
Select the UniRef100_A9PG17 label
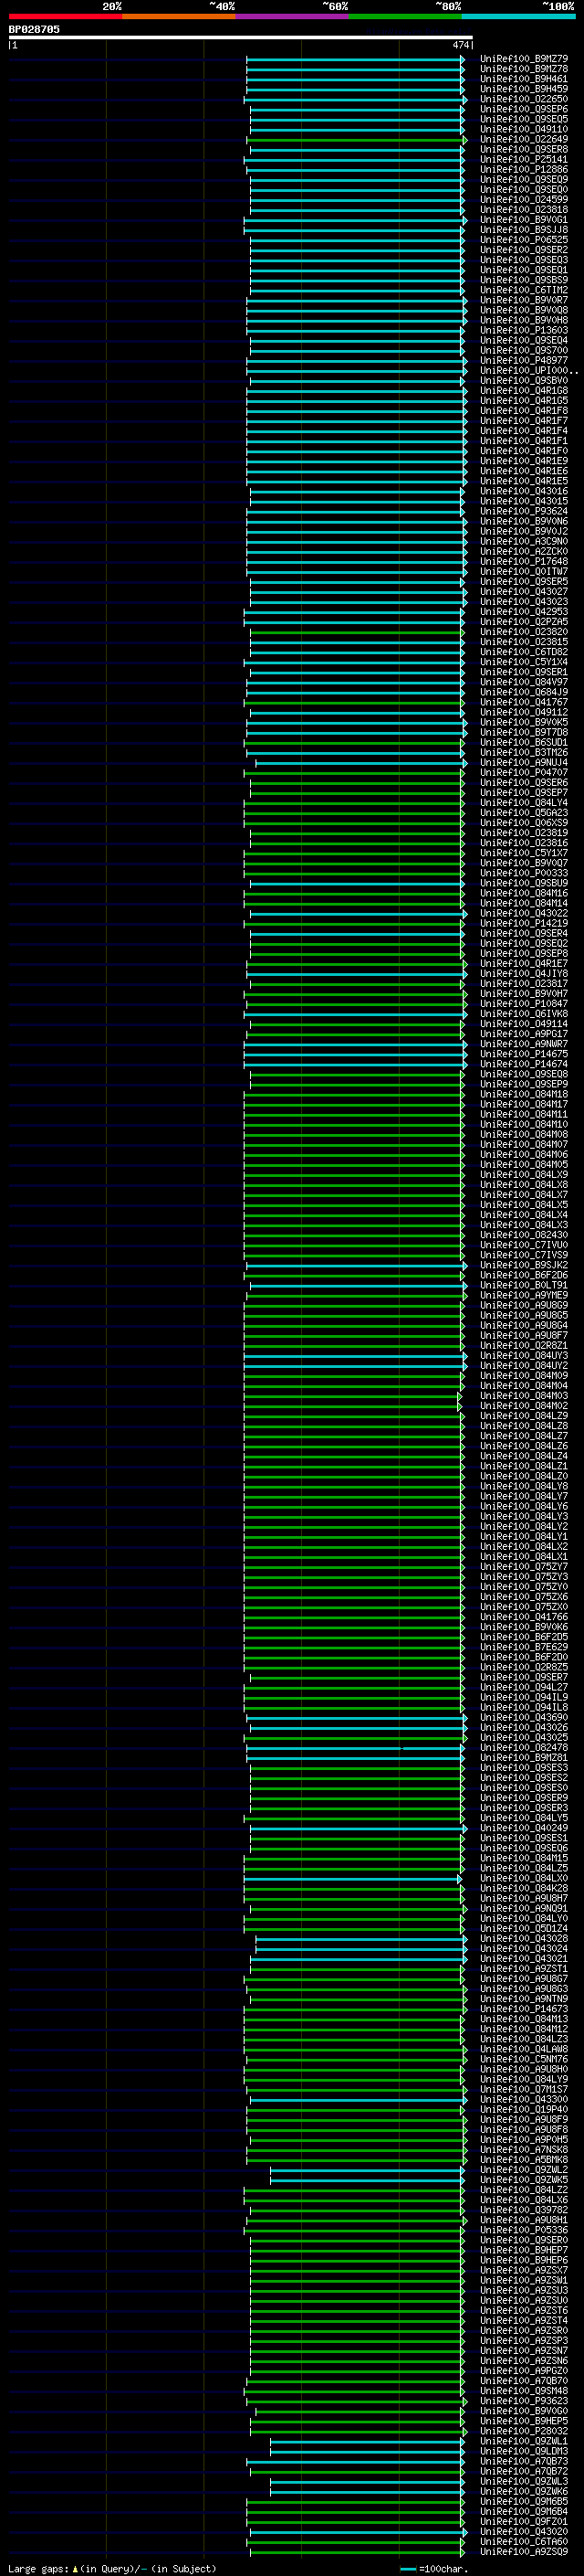523,1034
